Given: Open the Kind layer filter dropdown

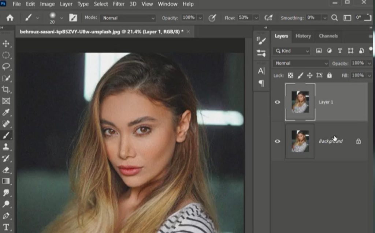Looking at the screenshot, I should point(292,51).
